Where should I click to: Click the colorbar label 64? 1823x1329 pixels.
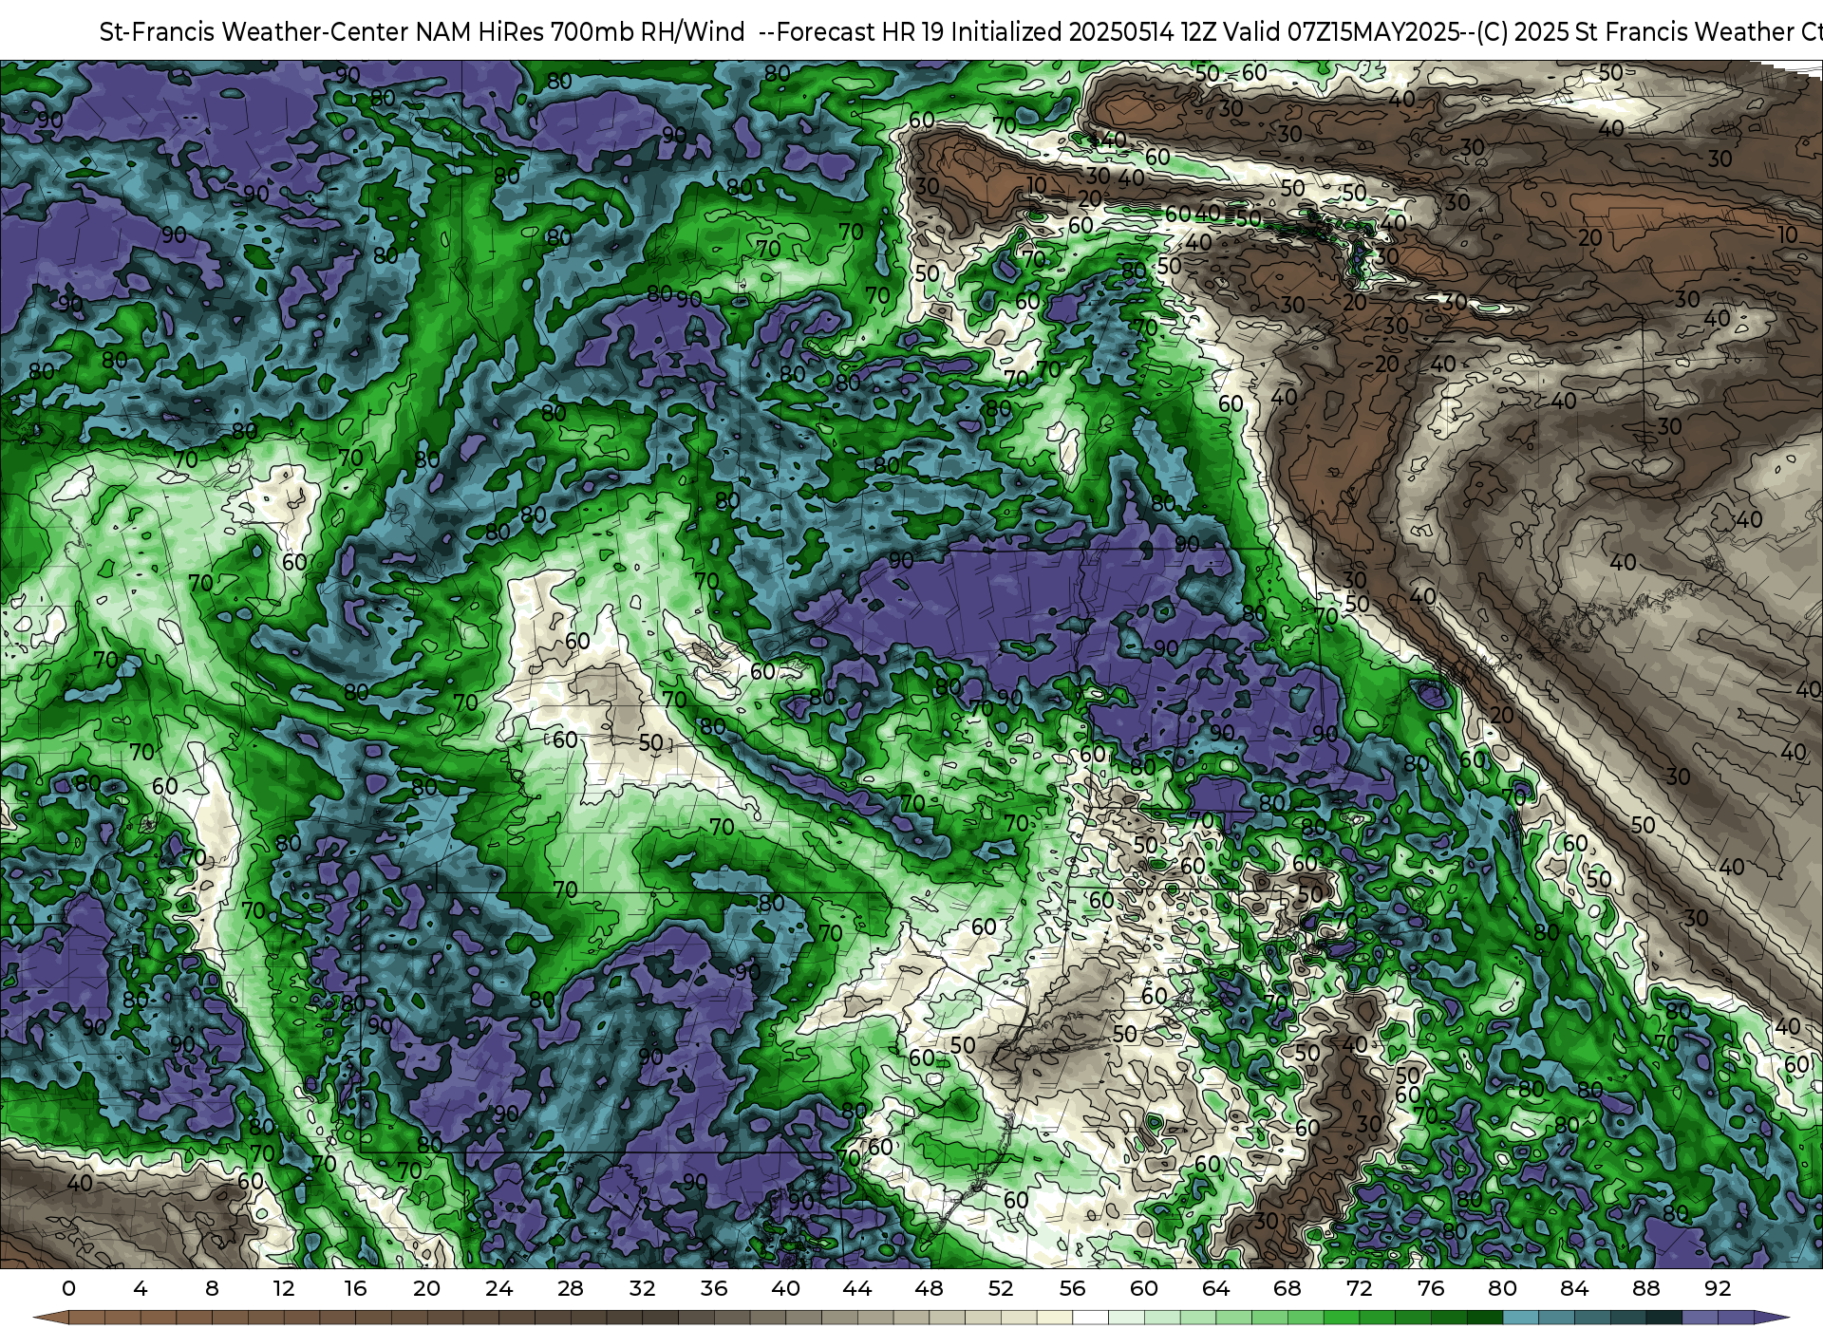click(1215, 1288)
